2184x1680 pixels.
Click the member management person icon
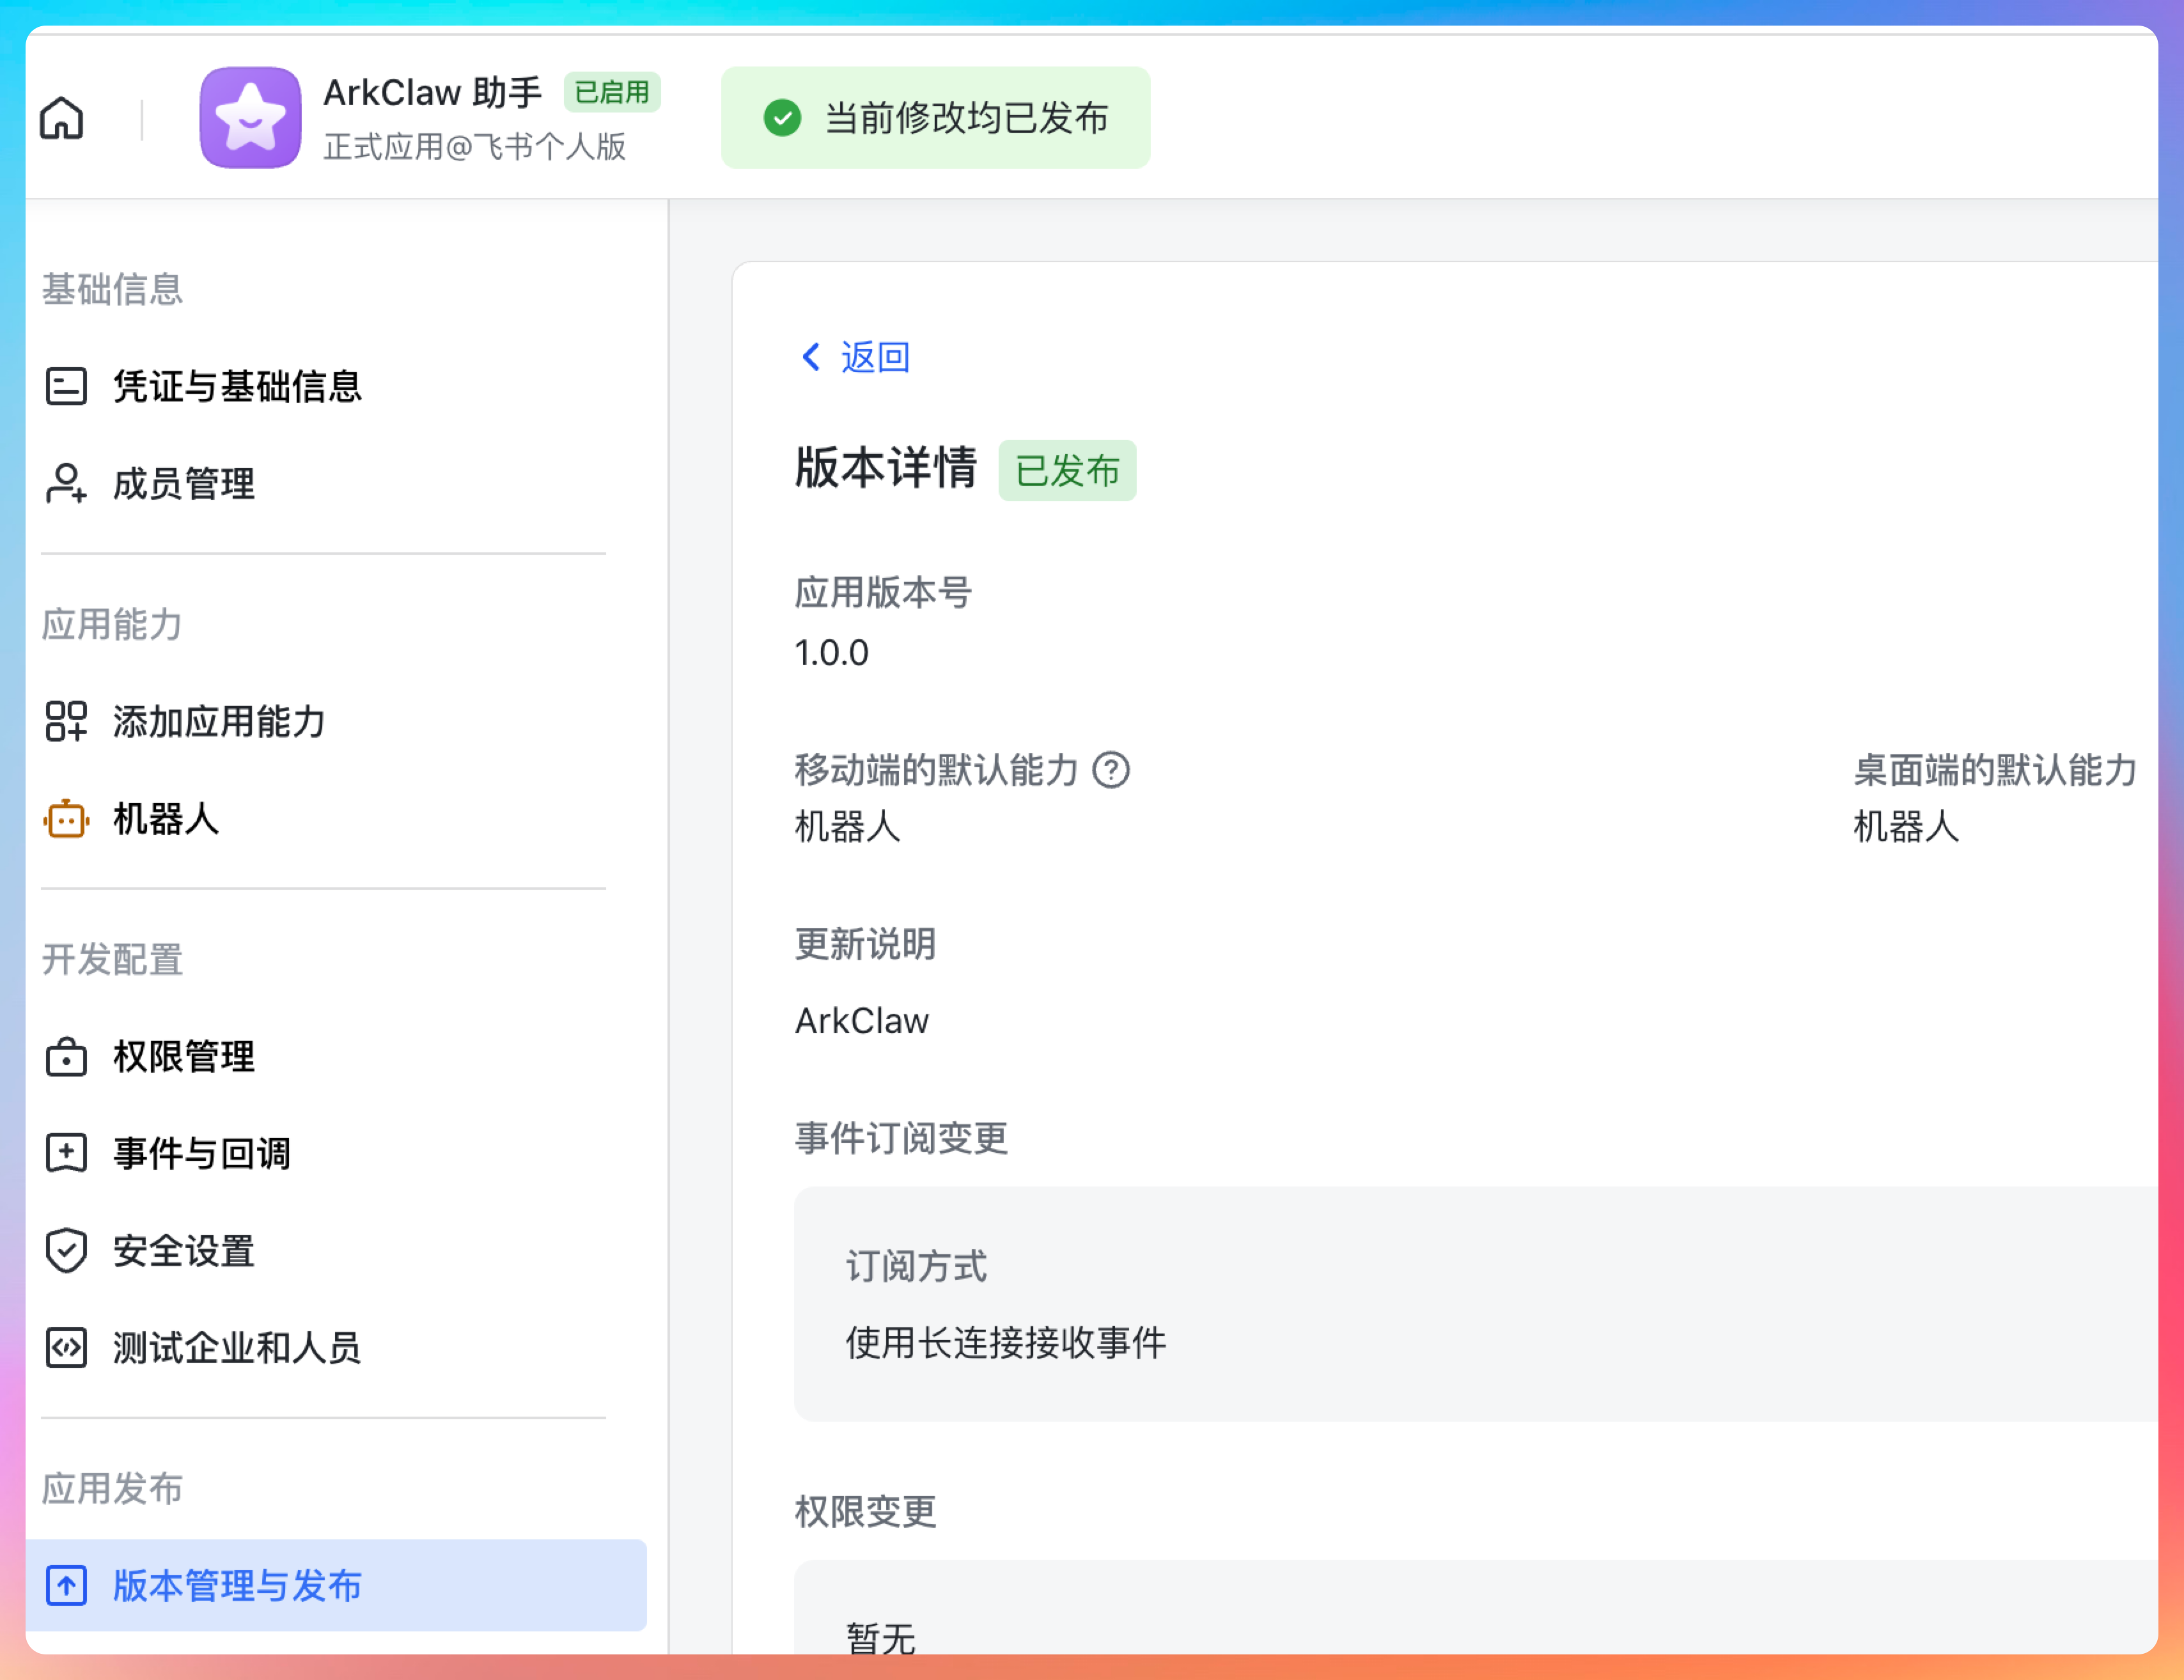[66, 484]
